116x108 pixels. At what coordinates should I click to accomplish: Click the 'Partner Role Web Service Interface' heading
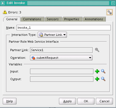point(34,42)
